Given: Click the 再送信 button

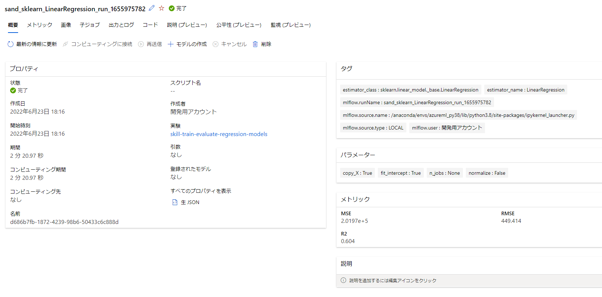Looking at the screenshot, I should (x=150, y=44).
